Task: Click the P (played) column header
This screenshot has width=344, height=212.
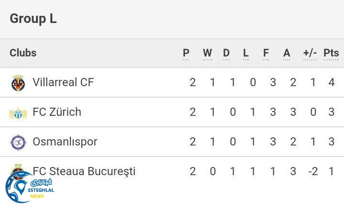Action: 186,53
